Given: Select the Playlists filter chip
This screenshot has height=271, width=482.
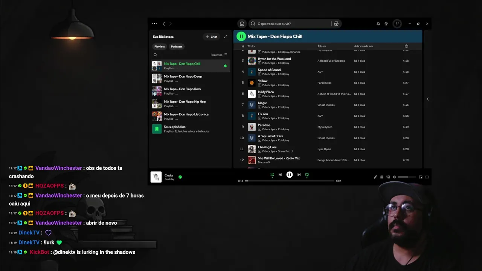Looking at the screenshot, I should (160, 47).
